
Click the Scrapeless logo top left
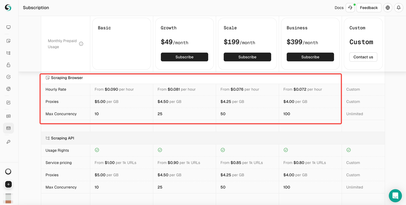(x=8, y=7)
